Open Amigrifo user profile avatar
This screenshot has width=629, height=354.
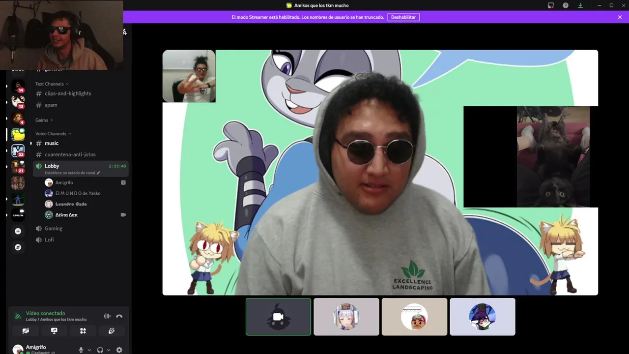[x=18, y=350]
